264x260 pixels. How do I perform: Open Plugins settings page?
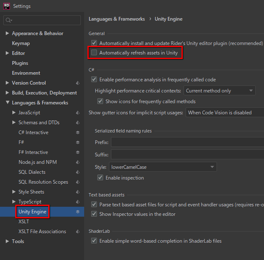20,63
